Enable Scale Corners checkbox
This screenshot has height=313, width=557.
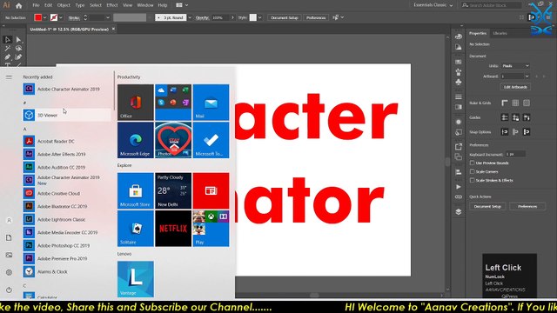[472, 171]
